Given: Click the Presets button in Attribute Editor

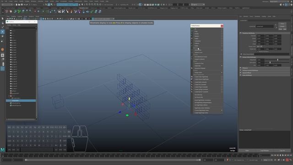Looking at the screenshot, I should pos(282,27).
